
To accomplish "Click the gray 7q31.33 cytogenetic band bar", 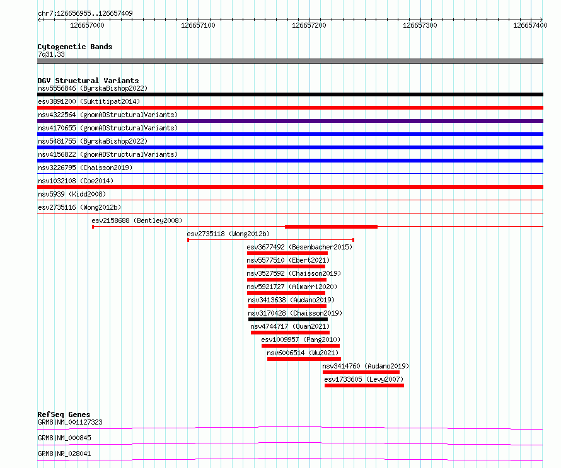I will [290, 61].
